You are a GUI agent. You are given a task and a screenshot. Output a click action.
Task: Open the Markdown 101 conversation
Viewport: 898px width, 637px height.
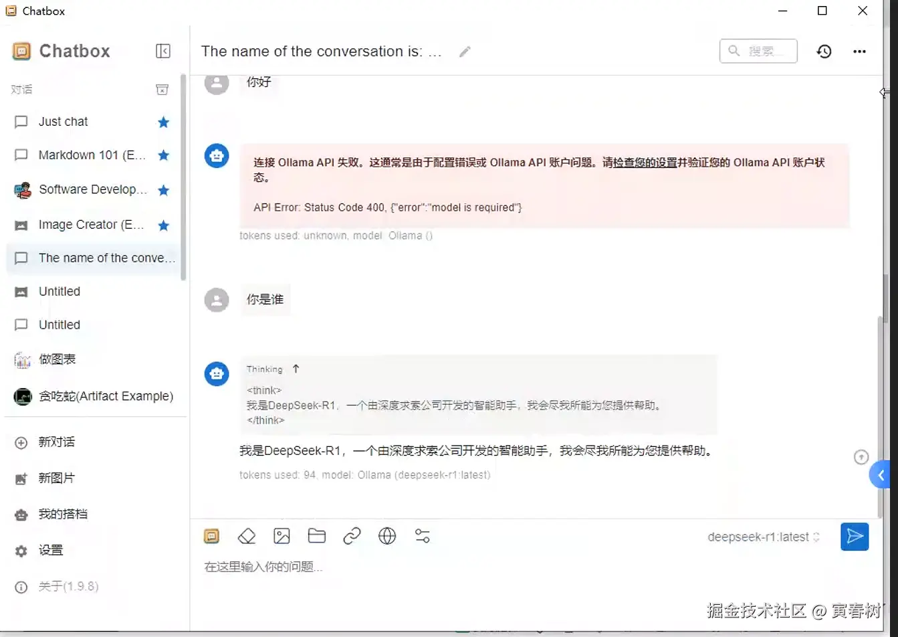pos(94,155)
